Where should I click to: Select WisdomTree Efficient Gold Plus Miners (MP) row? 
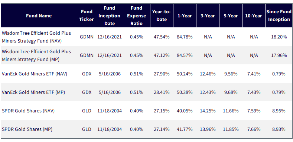pos(146,55)
